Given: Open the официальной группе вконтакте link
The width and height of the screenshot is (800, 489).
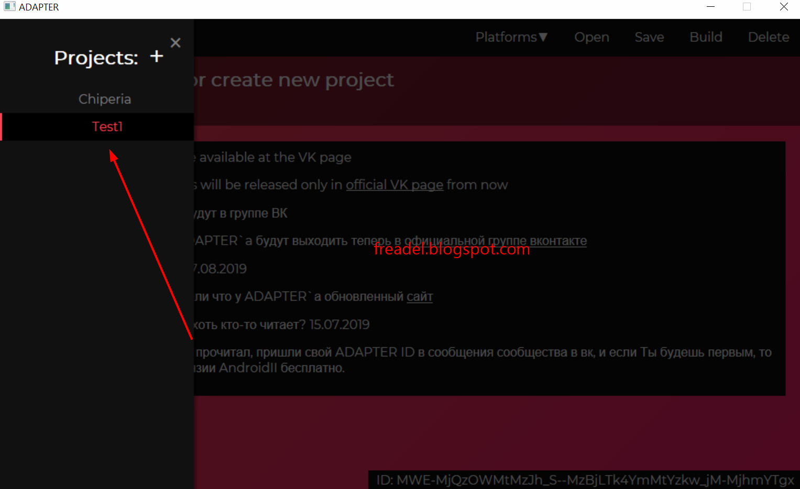Looking at the screenshot, I should (496, 241).
